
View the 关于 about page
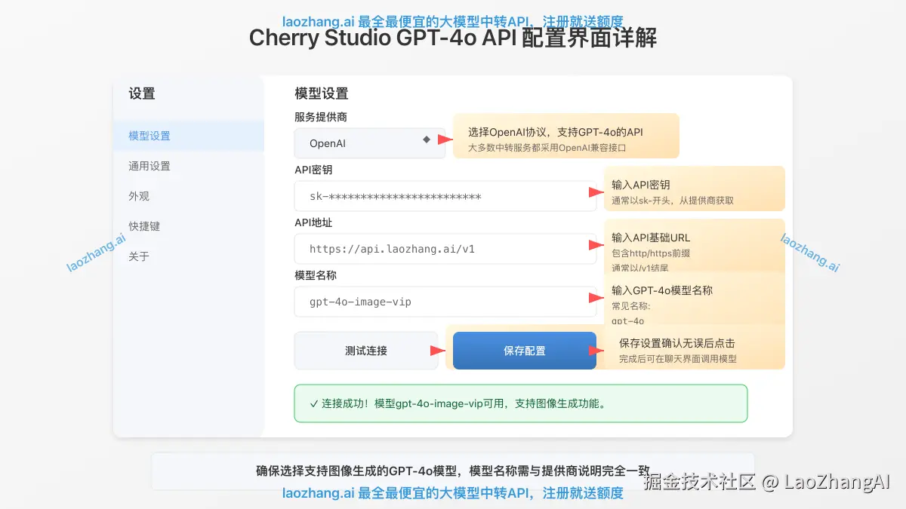point(137,256)
